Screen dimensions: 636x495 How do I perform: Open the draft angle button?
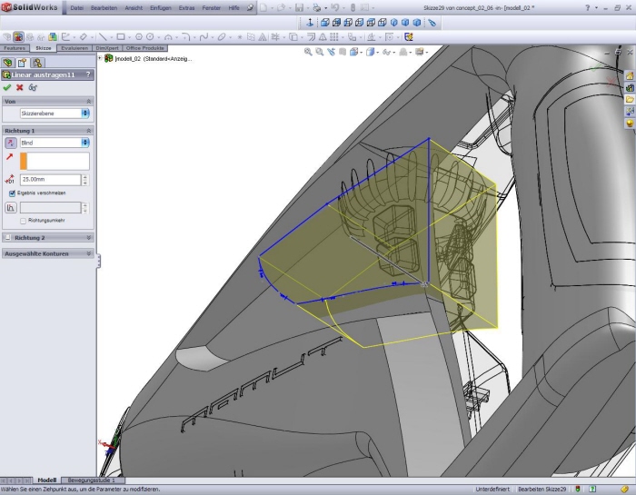(11, 207)
